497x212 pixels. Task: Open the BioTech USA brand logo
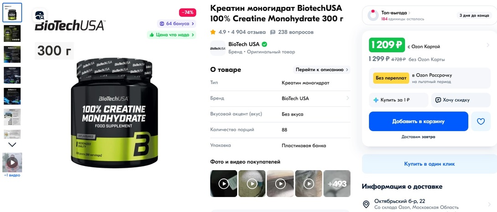pyautogui.click(x=218, y=48)
